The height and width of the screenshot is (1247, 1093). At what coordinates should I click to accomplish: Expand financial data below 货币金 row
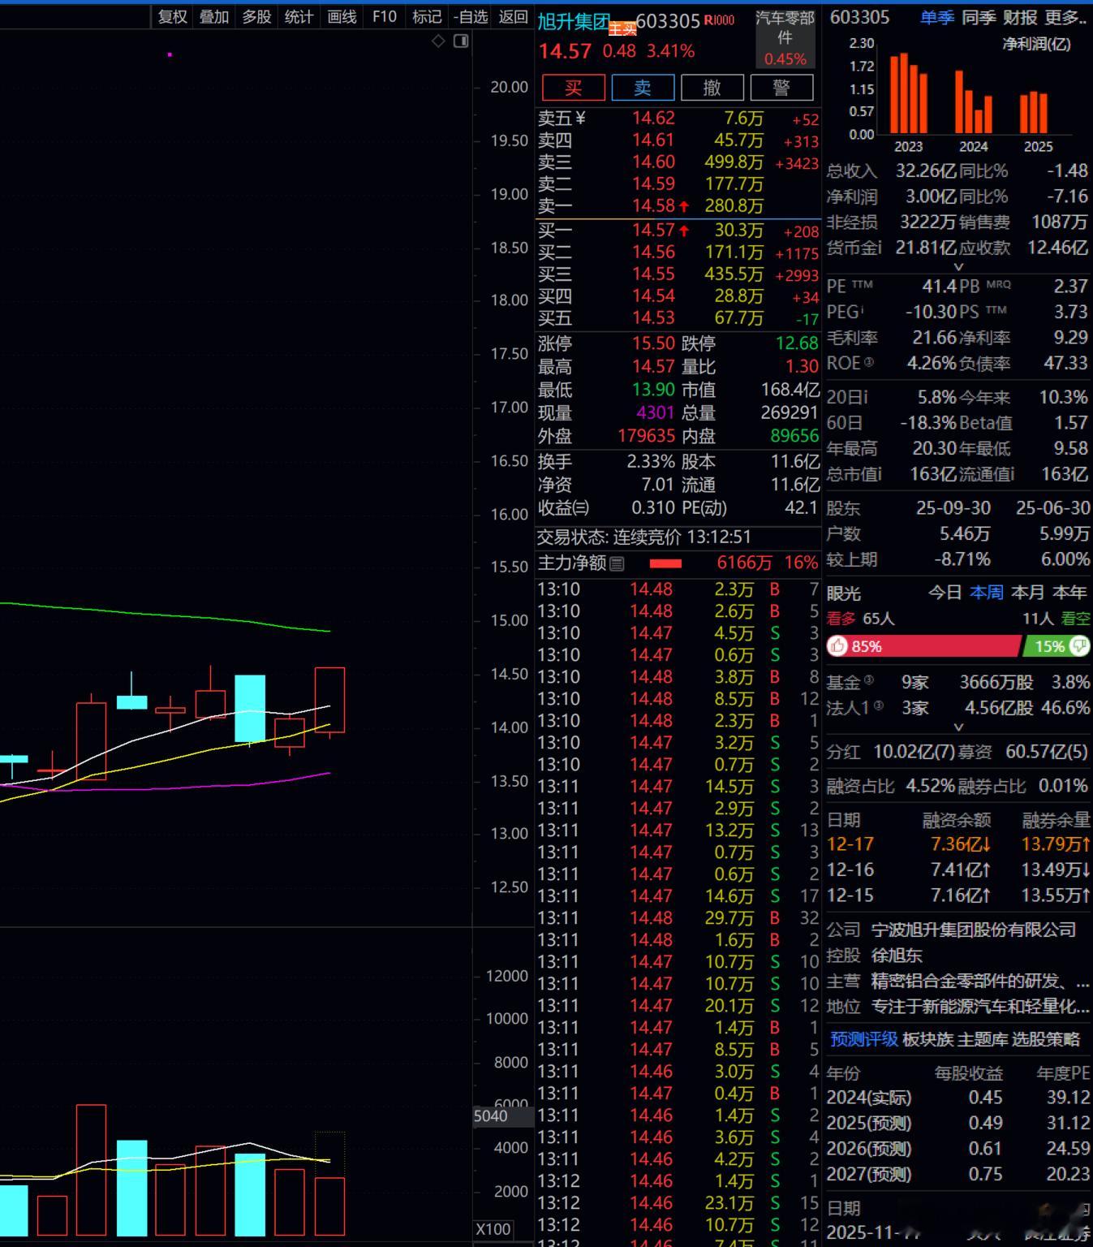pyautogui.click(x=958, y=266)
